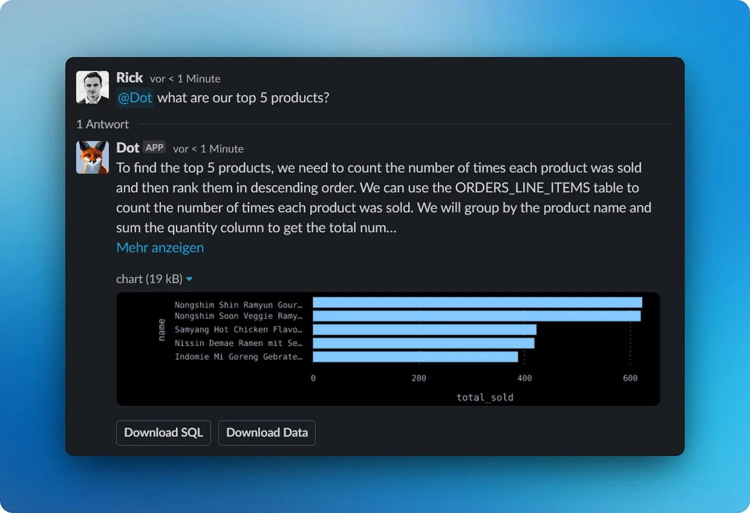Select the Nissin Demae Ramen bar

click(x=423, y=343)
